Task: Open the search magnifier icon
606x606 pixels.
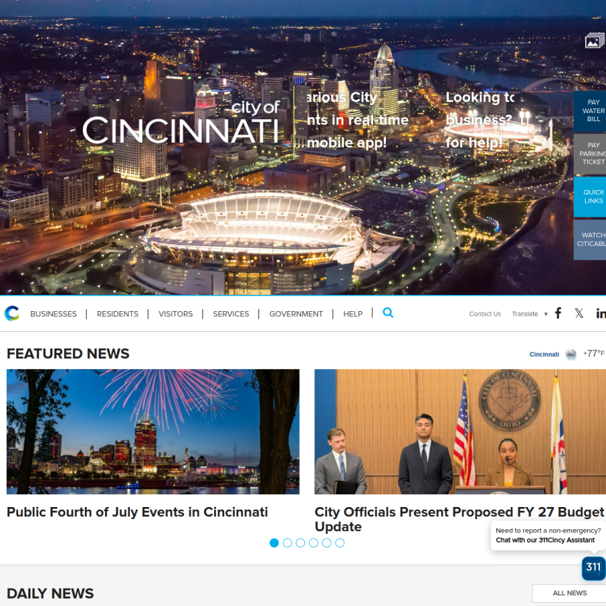Action: pos(388,312)
